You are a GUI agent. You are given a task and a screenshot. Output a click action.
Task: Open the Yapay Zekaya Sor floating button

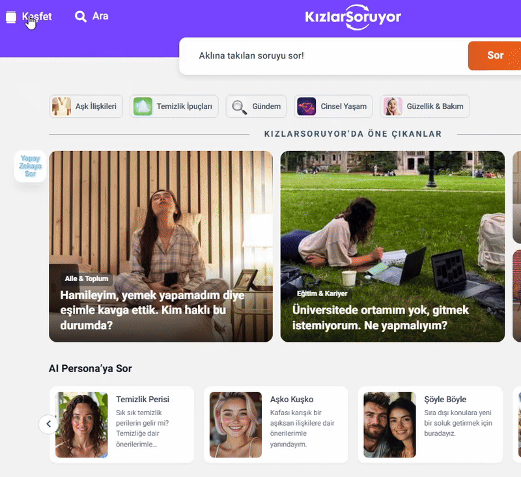point(30,166)
